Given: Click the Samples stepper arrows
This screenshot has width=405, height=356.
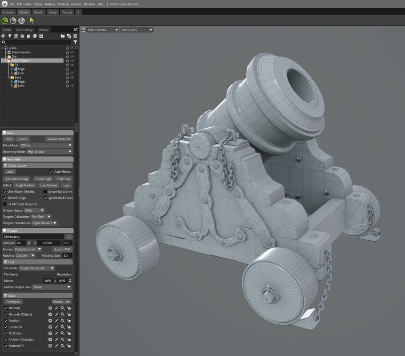Looking at the screenshot, I should coord(29,243).
